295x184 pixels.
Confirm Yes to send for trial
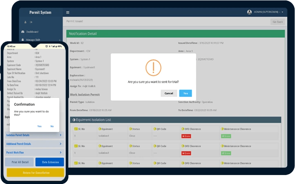point(185,93)
